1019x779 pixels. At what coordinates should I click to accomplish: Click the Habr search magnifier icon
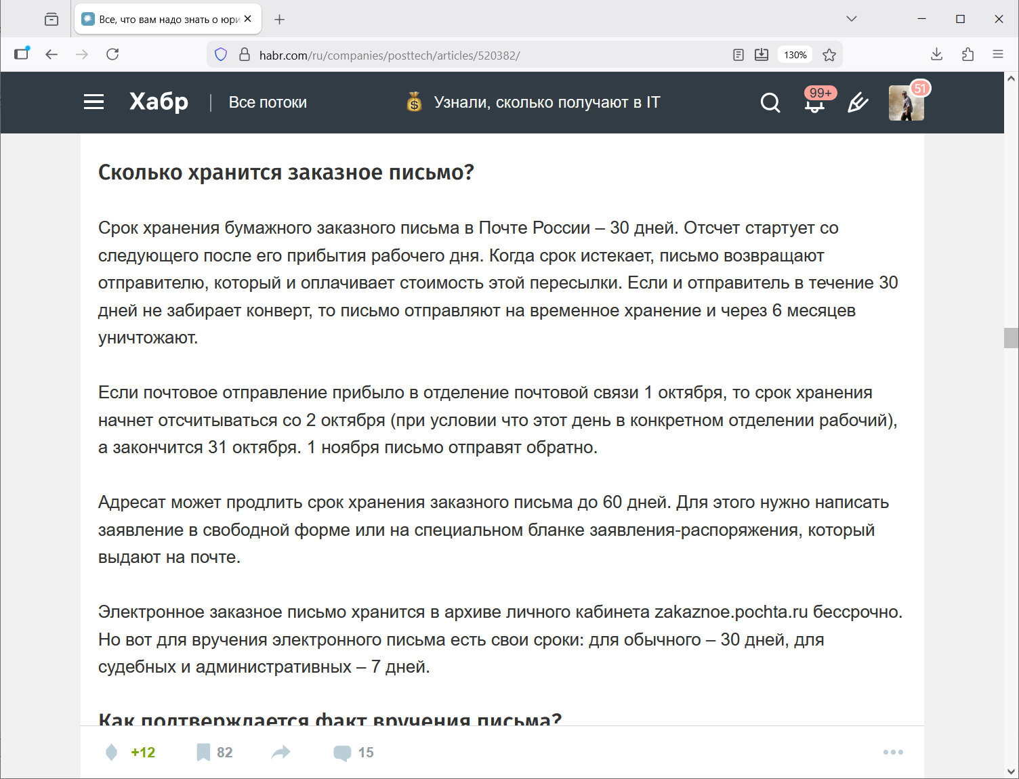coord(770,103)
